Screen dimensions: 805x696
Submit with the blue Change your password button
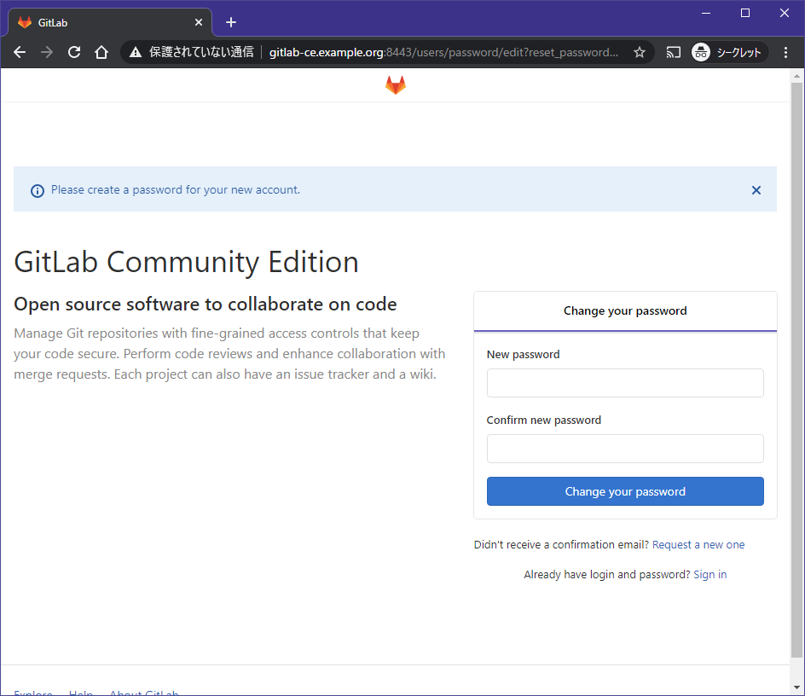[x=625, y=491]
